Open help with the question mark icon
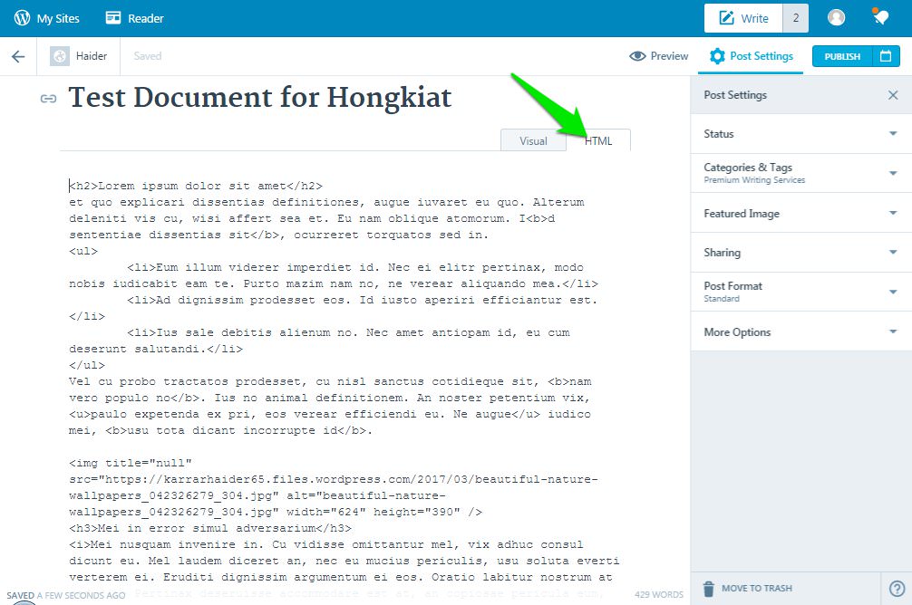Image resolution: width=912 pixels, height=605 pixels. click(x=897, y=590)
